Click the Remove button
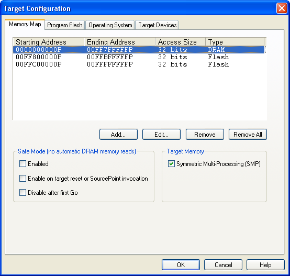Screen dimensions: 290x276 [205, 134]
